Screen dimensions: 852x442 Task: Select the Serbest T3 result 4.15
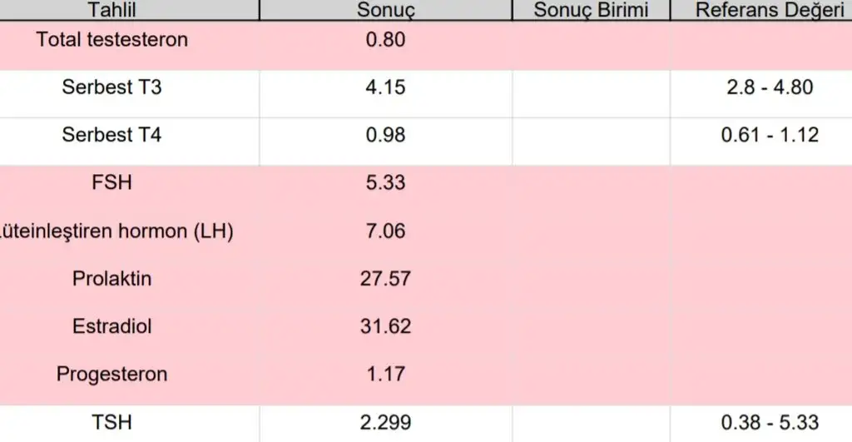(x=385, y=87)
